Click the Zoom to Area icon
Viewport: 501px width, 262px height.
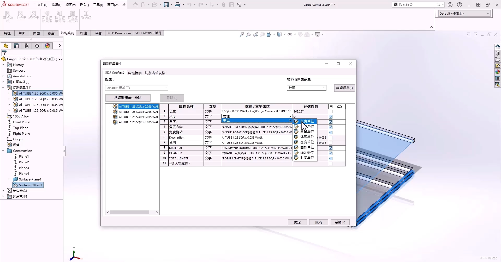coord(249,34)
